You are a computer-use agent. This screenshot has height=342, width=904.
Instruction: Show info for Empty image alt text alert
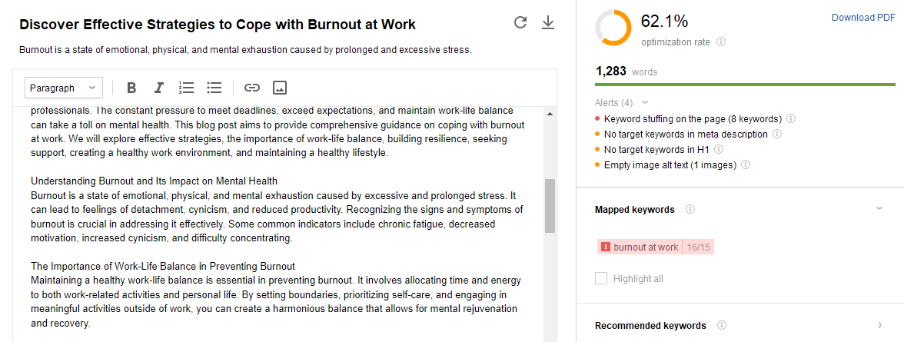click(746, 165)
